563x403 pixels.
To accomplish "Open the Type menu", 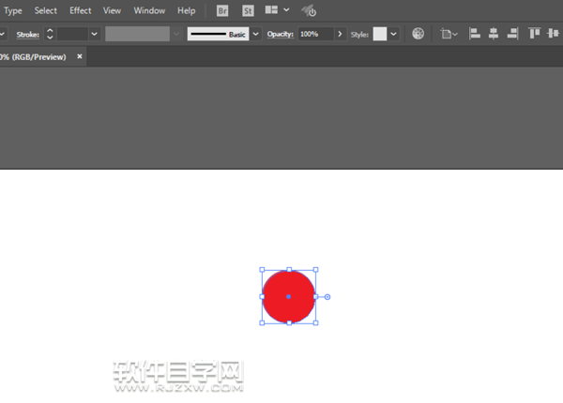I will pyautogui.click(x=13, y=10).
